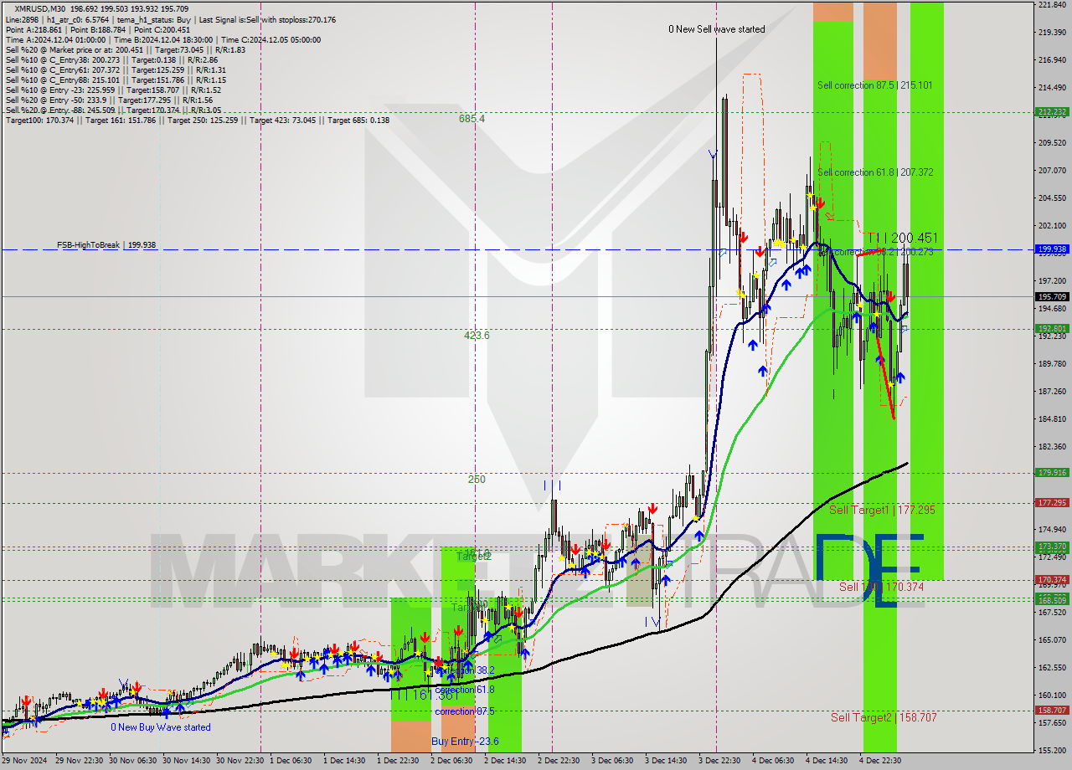Click the '30 Nov 14:30' time axis label
Viewport: 1072px width, 770px height.
[x=187, y=761]
